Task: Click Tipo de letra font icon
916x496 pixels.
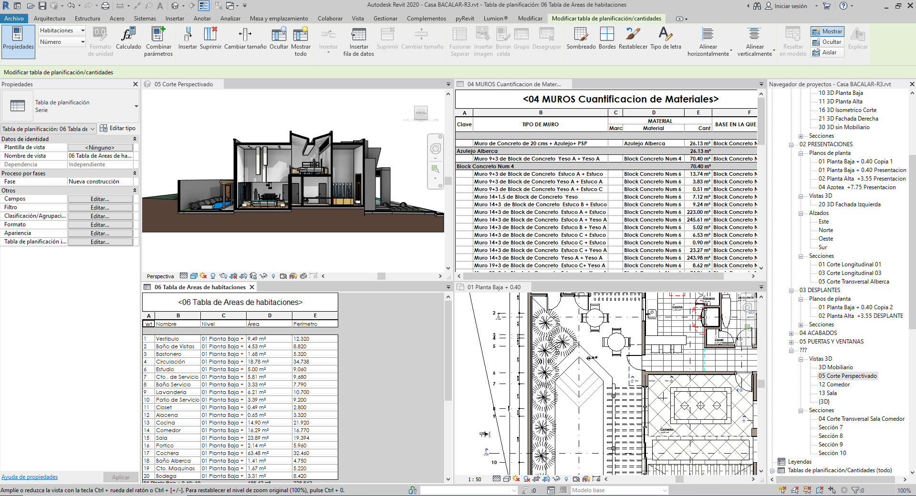Action: (666, 35)
